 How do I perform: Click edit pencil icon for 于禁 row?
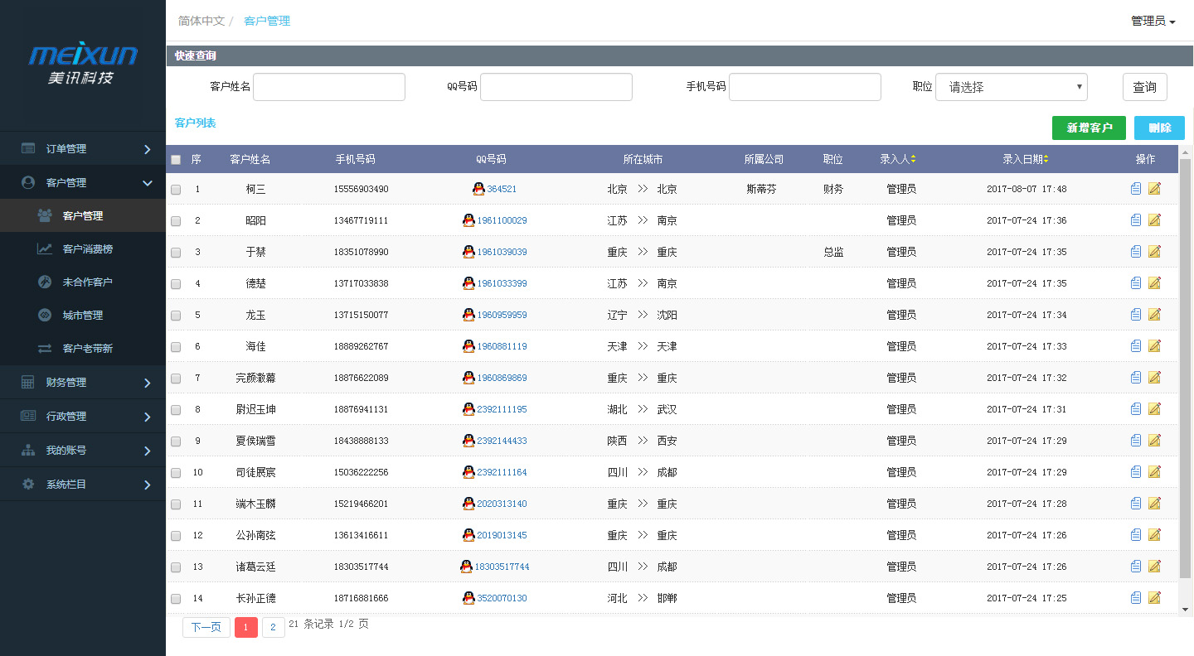click(1154, 252)
